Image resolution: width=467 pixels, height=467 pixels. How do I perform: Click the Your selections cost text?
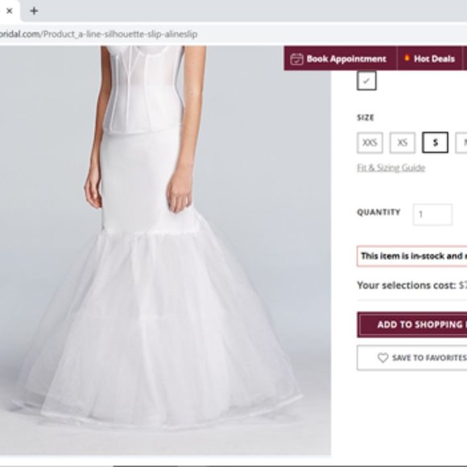click(x=412, y=285)
